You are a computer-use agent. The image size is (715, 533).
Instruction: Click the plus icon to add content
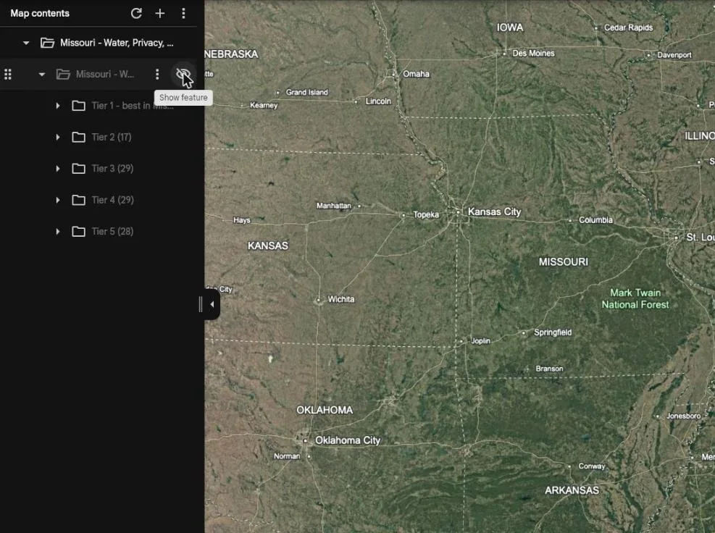point(160,13)
